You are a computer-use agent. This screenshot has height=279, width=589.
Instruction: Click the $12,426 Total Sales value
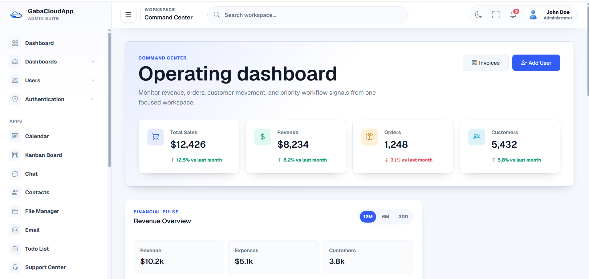tap(188, 144)
